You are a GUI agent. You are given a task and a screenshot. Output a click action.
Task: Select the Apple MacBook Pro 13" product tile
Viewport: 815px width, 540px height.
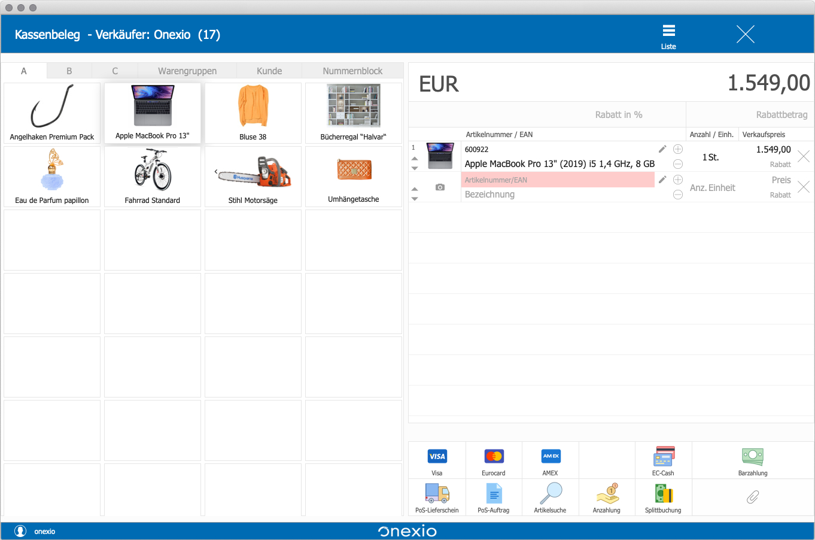coord(153,113)
